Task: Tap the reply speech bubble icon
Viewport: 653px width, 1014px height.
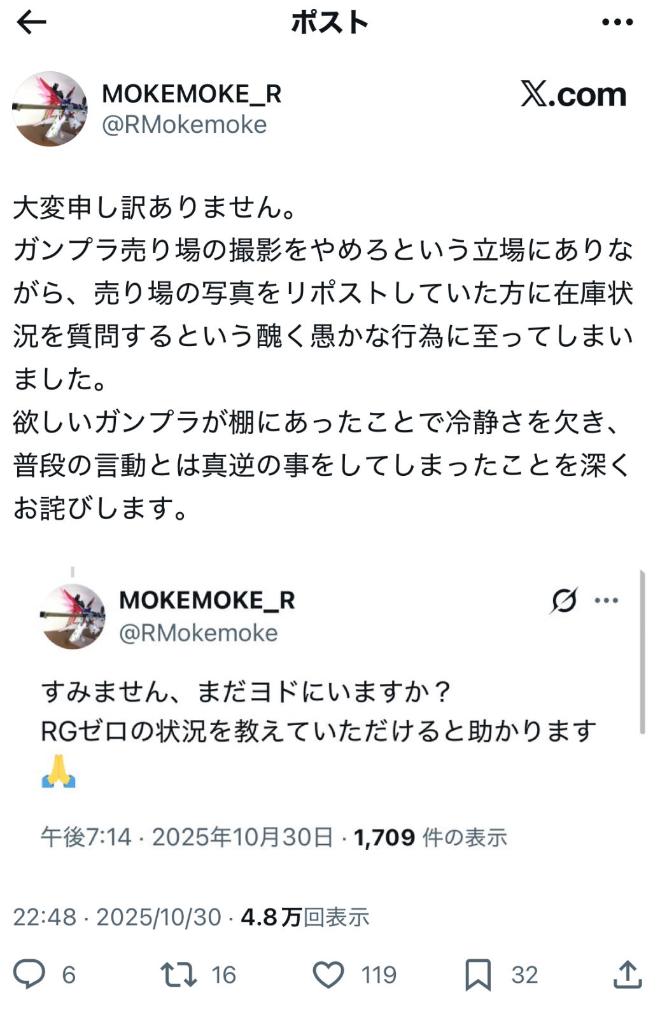Action: pos(29,974)
